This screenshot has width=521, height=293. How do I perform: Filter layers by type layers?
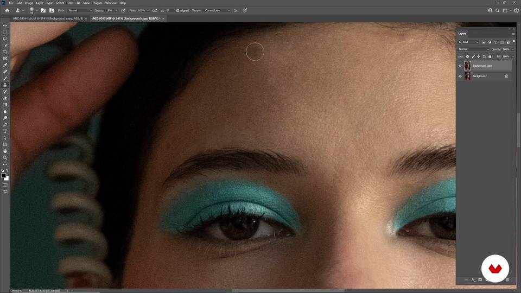tap(495, 42)
